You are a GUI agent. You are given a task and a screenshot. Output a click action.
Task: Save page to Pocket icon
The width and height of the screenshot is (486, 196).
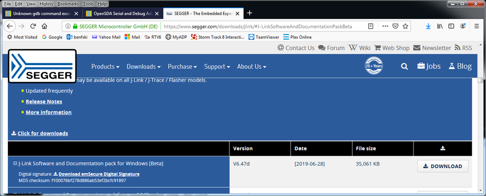(x=395, y=26)
